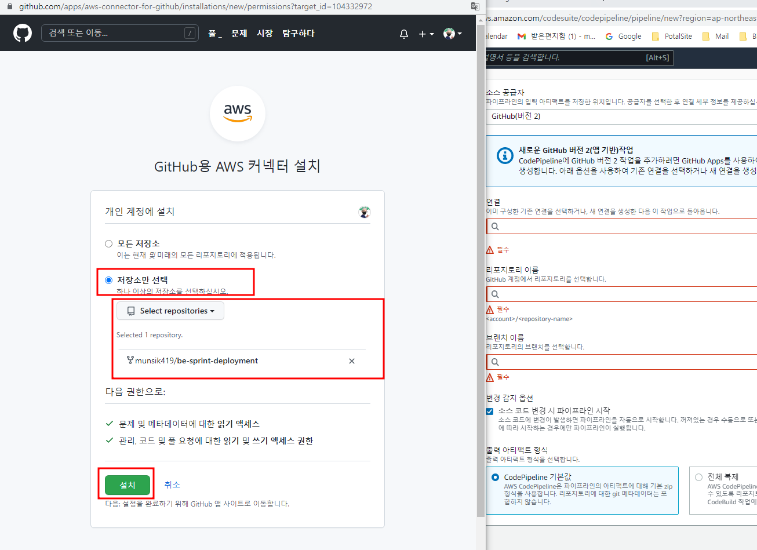Select 전체 복제 radio option
The image size is (757, 550).
[x=698, y=478]
